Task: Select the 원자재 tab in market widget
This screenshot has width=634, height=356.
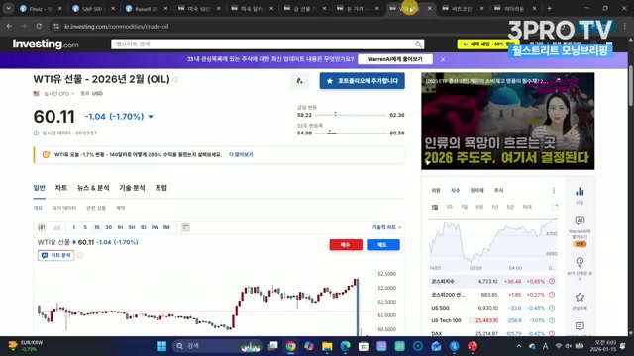Action: tap(476, 191)
